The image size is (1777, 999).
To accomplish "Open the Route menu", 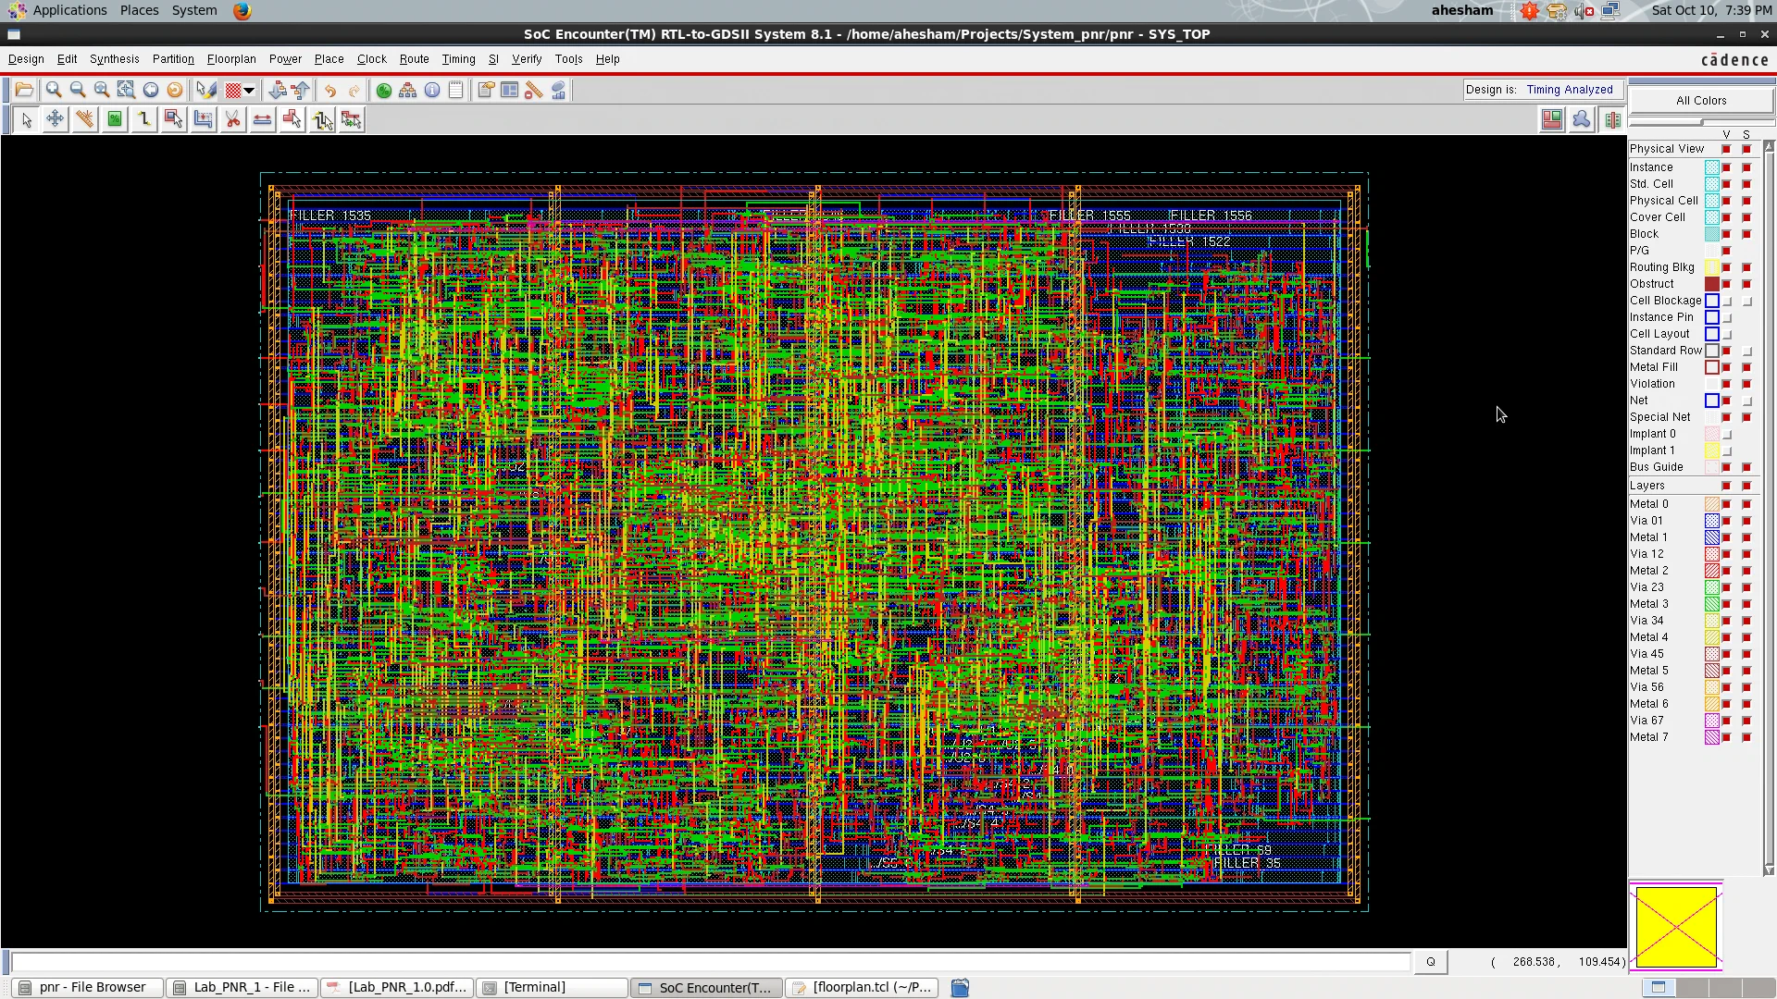I will (x=414, y=59).
